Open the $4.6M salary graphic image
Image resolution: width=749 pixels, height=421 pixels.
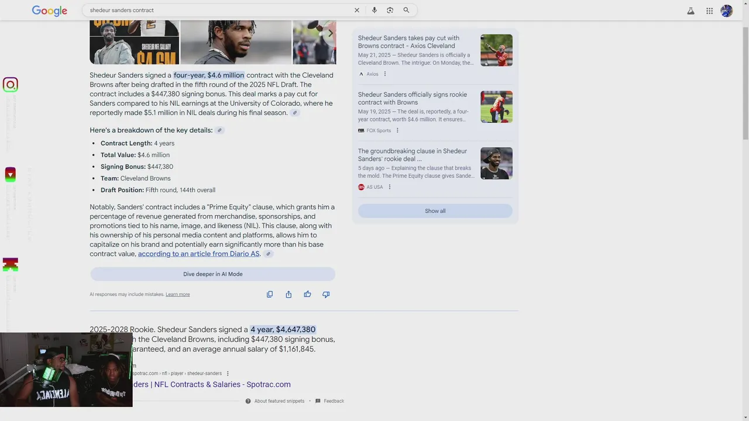pos(135,42)
